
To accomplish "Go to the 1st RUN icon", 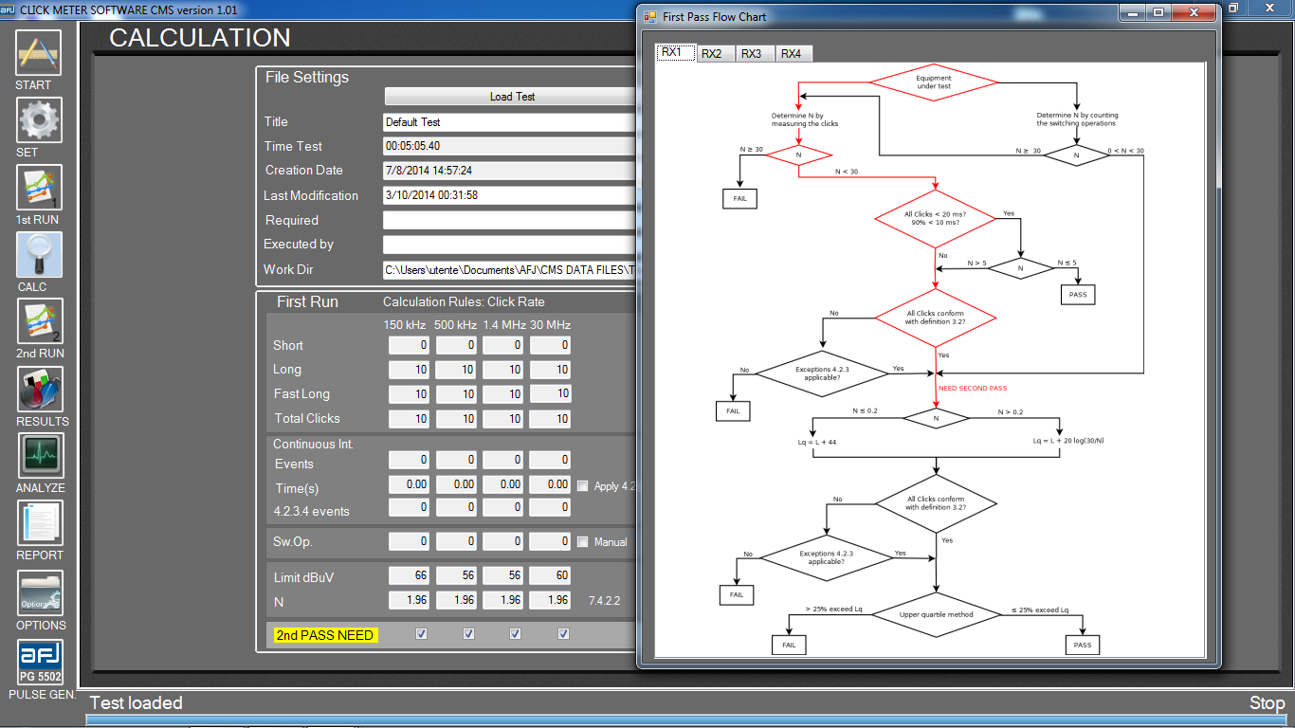I will pos(39,188).
